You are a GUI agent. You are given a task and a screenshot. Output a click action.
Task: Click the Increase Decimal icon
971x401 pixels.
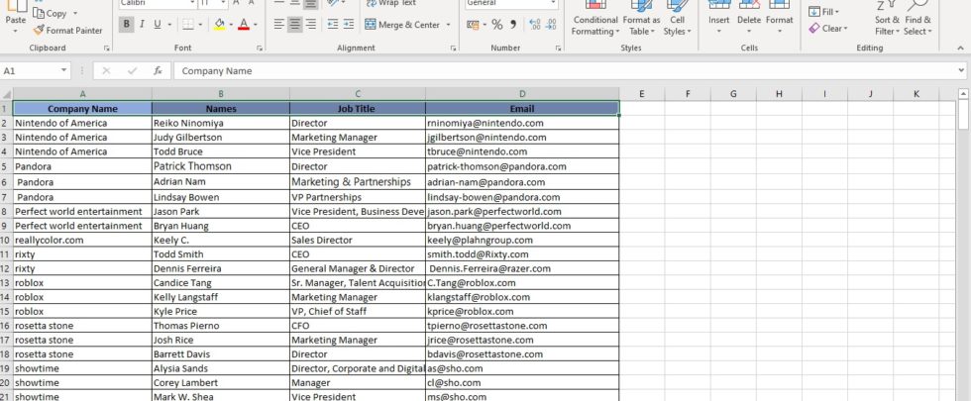pyautogui.click(x=531, y=25)
